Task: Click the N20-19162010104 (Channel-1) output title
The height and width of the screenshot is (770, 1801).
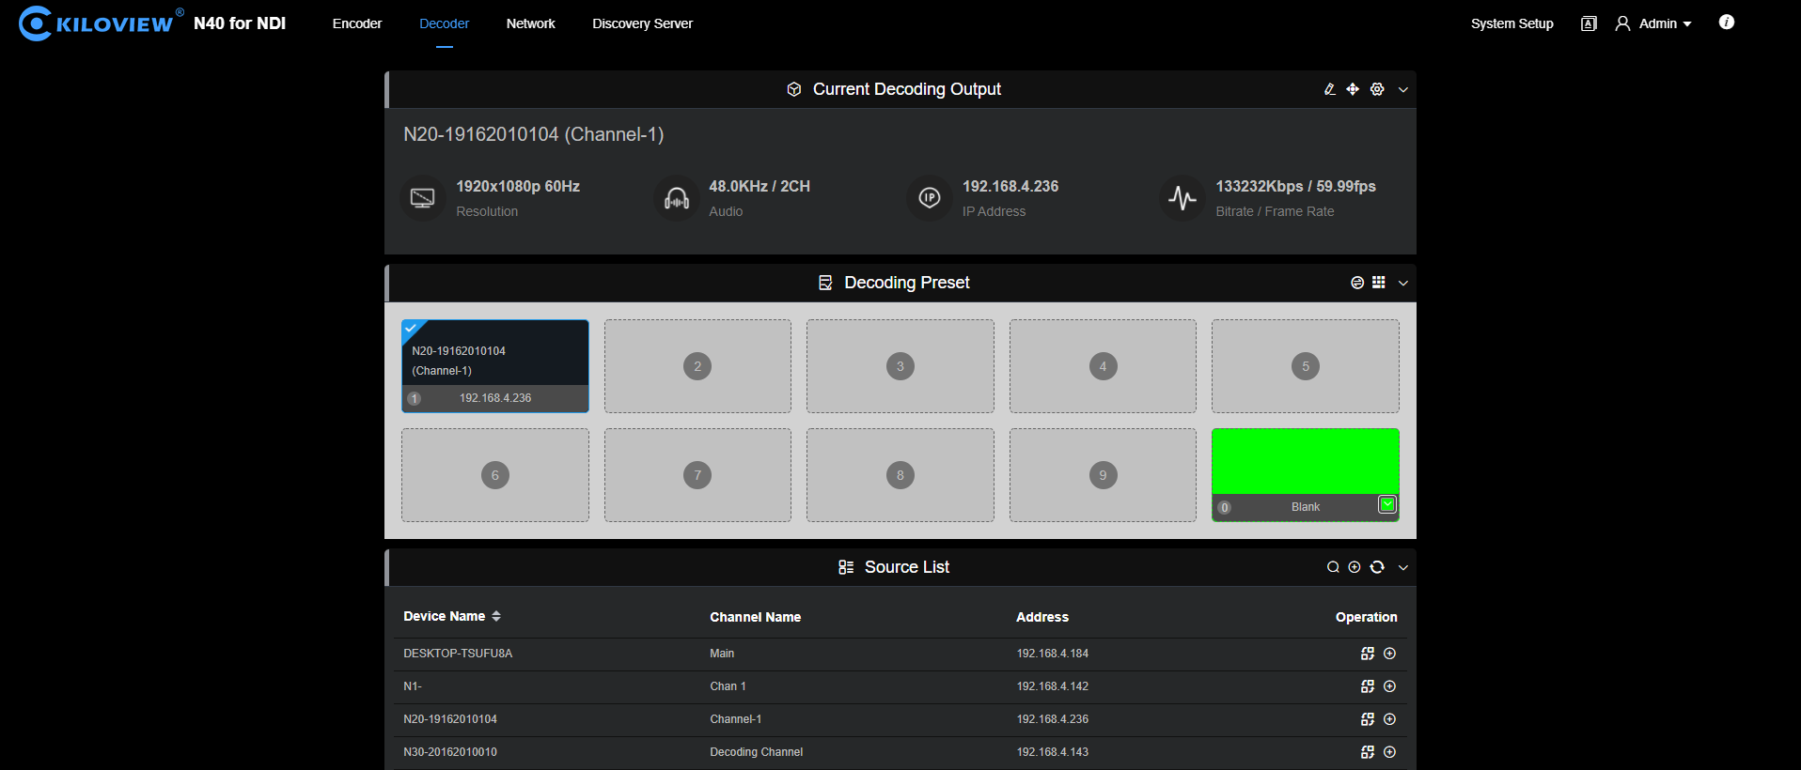Action: tap(534, 134)
